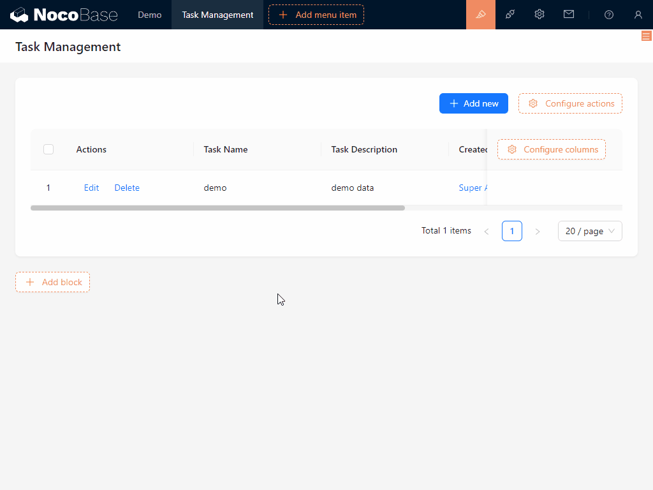
Task: Click the Add new button
Action: 474,103
